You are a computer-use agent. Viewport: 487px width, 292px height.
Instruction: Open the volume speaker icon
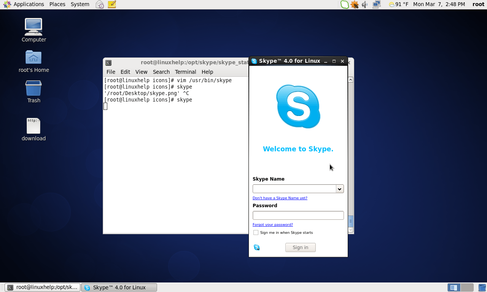point(365,5)
